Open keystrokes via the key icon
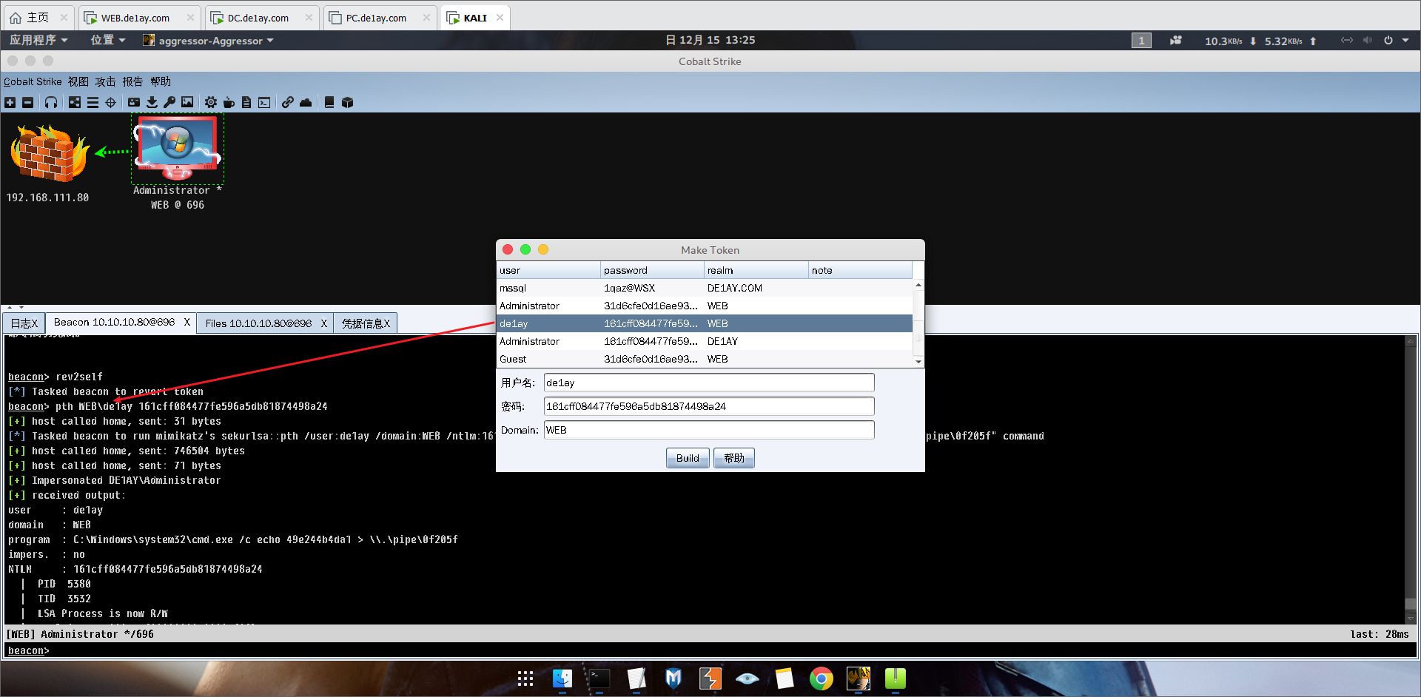The width and height of the screenshot is (1421, 697). [x=169, y=103]
